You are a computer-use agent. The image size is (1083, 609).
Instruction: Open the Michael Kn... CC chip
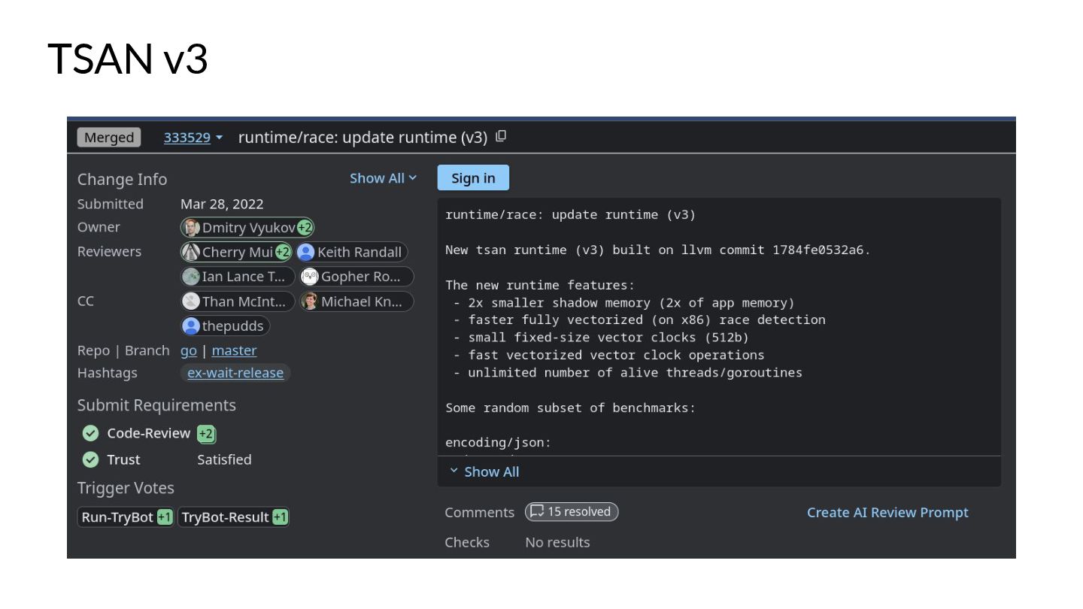(356, 301)
